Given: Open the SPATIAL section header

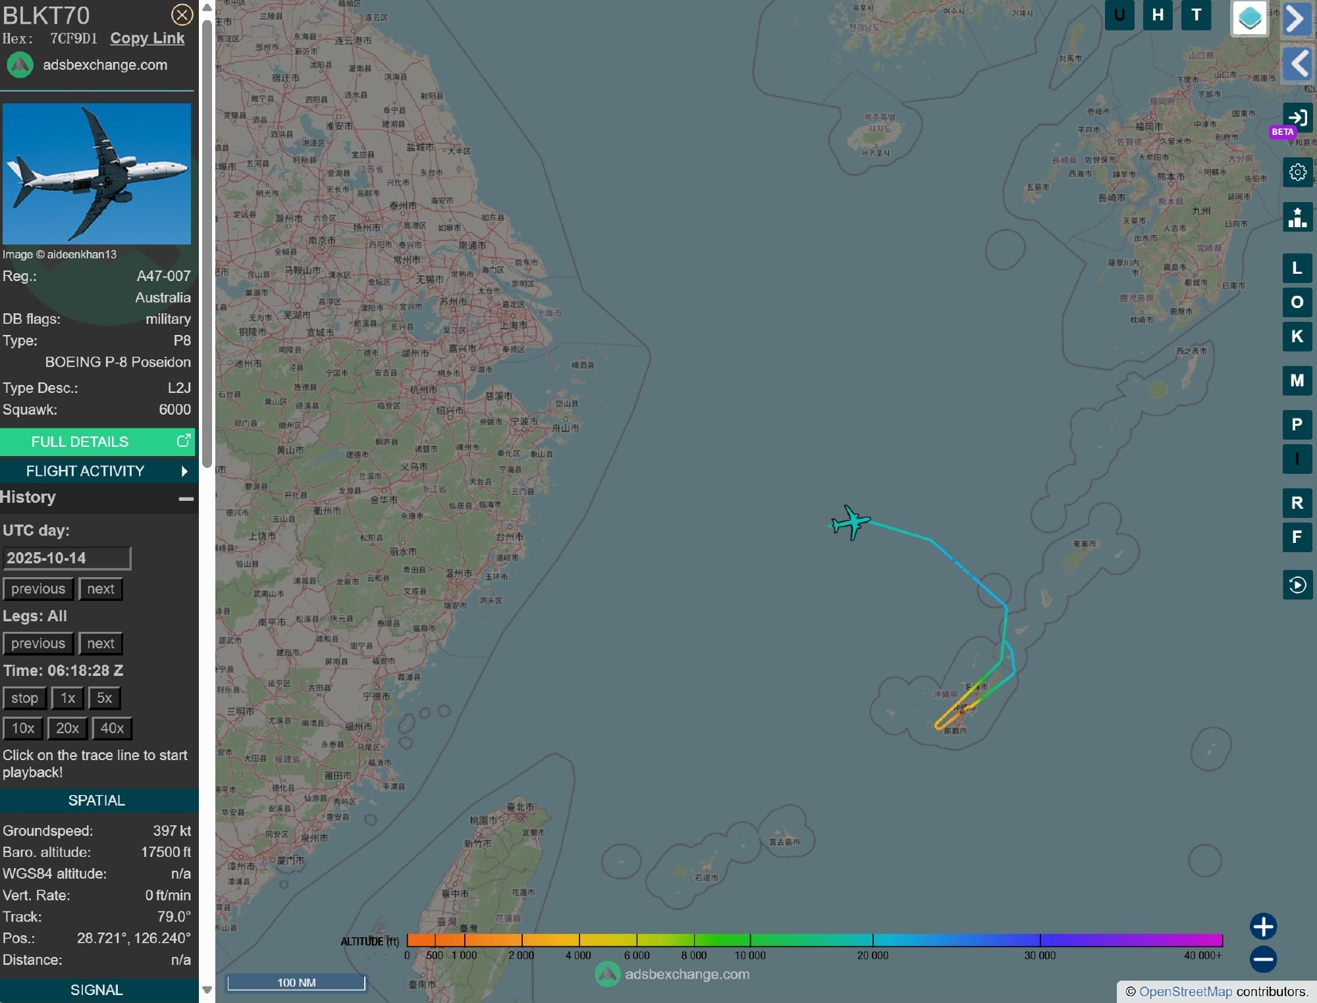Looking at the screenshot, I should click(97, 800).
